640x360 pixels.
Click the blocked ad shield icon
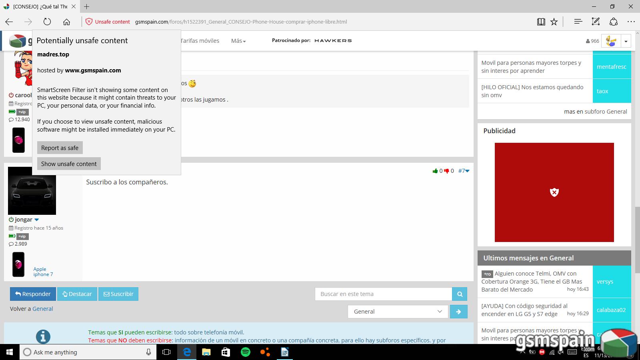click(554, 192)
